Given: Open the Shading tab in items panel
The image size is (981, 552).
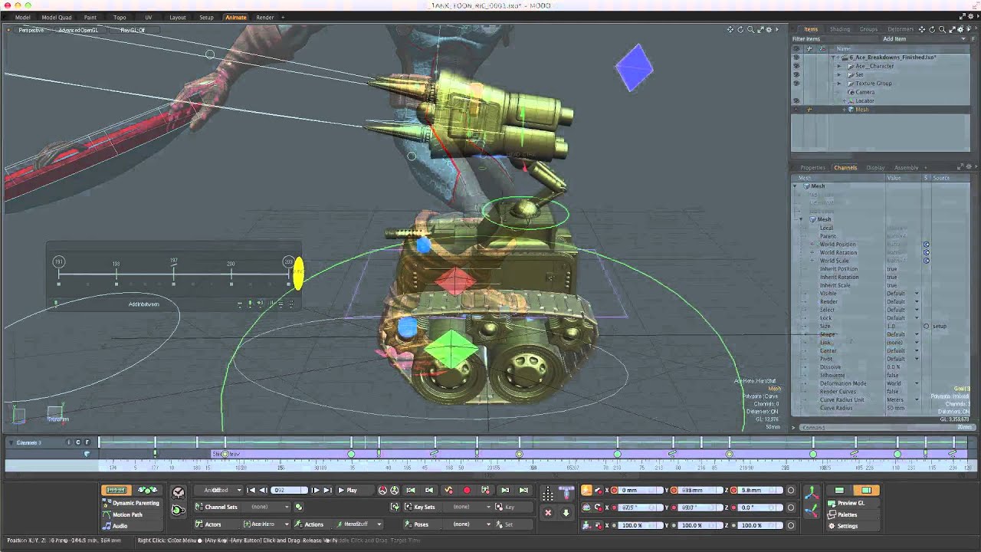Looking at the screenshot, I should pos(840,29).
